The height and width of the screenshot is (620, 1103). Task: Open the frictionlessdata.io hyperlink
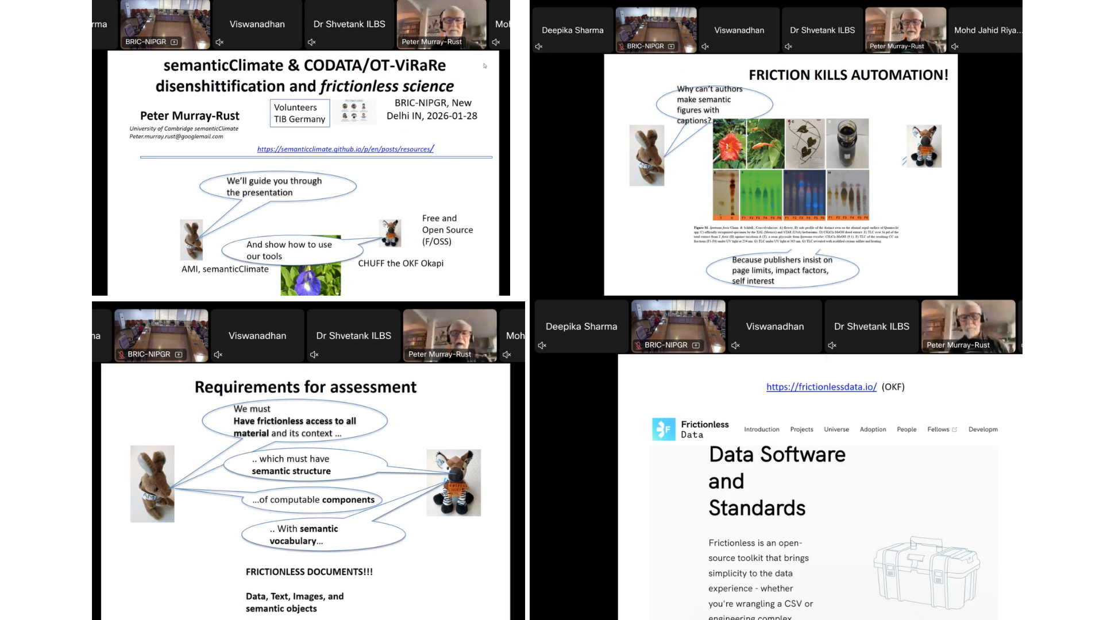pyautogui.click(x=821, y=387)
